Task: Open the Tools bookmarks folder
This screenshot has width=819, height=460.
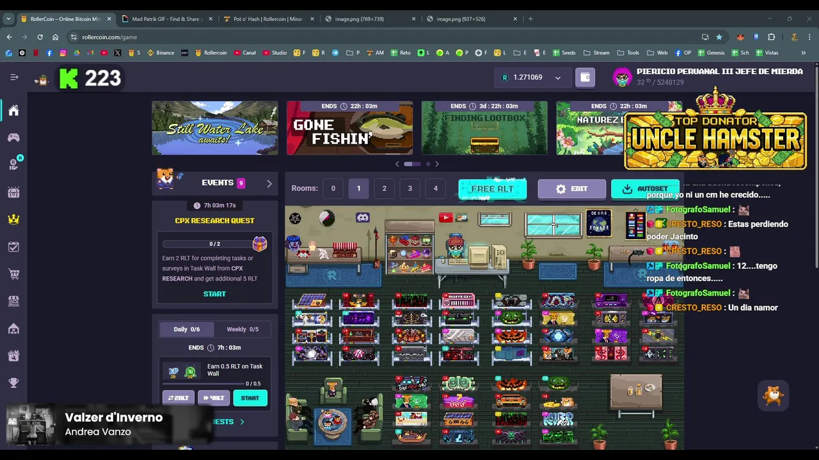Action: pyautogui.click(x=628, y=53)
